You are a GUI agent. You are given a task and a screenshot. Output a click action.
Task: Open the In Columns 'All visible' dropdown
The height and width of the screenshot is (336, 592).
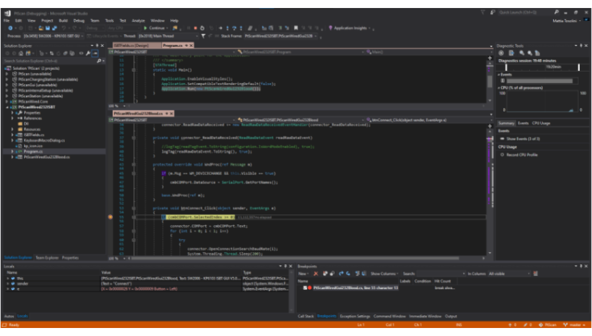(x=508, y=274)
